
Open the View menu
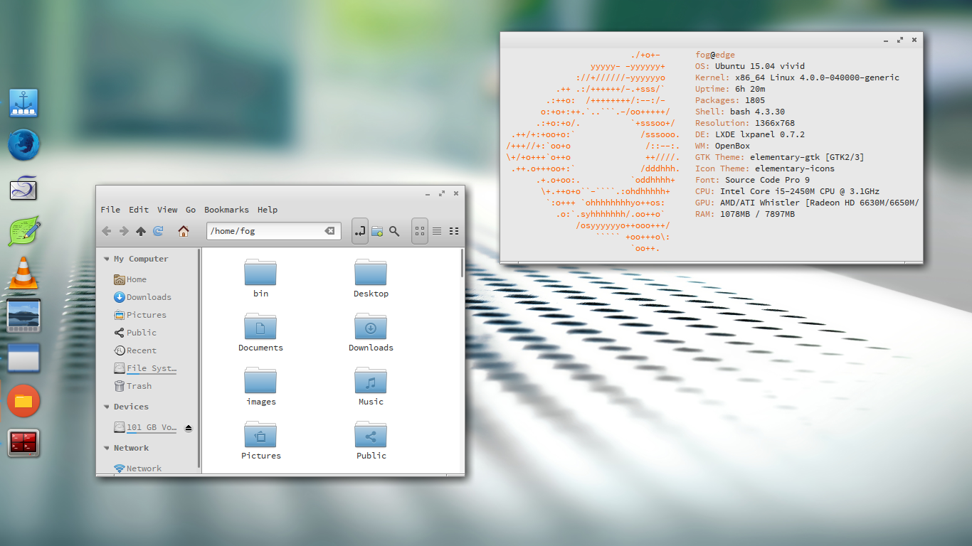[x=167, y=210]
